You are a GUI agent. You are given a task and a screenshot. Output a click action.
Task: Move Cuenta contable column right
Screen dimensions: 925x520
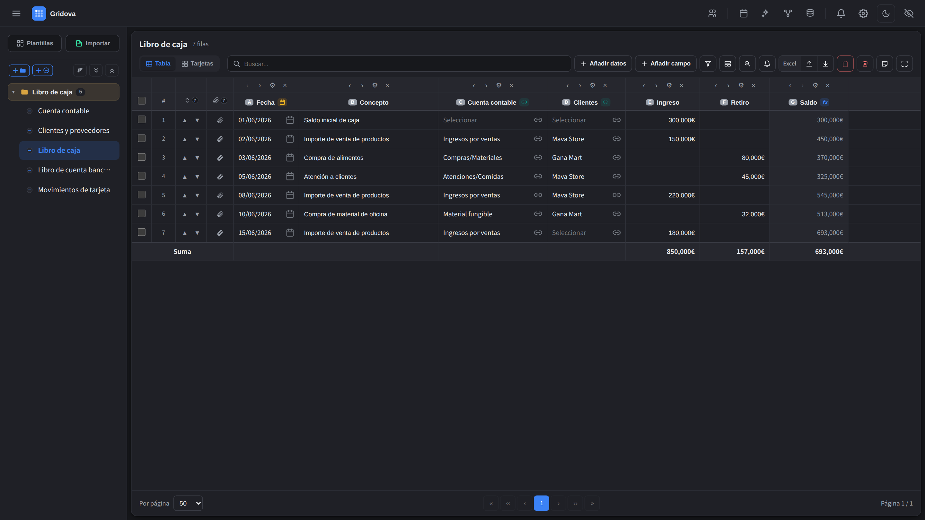pos(486,85)
